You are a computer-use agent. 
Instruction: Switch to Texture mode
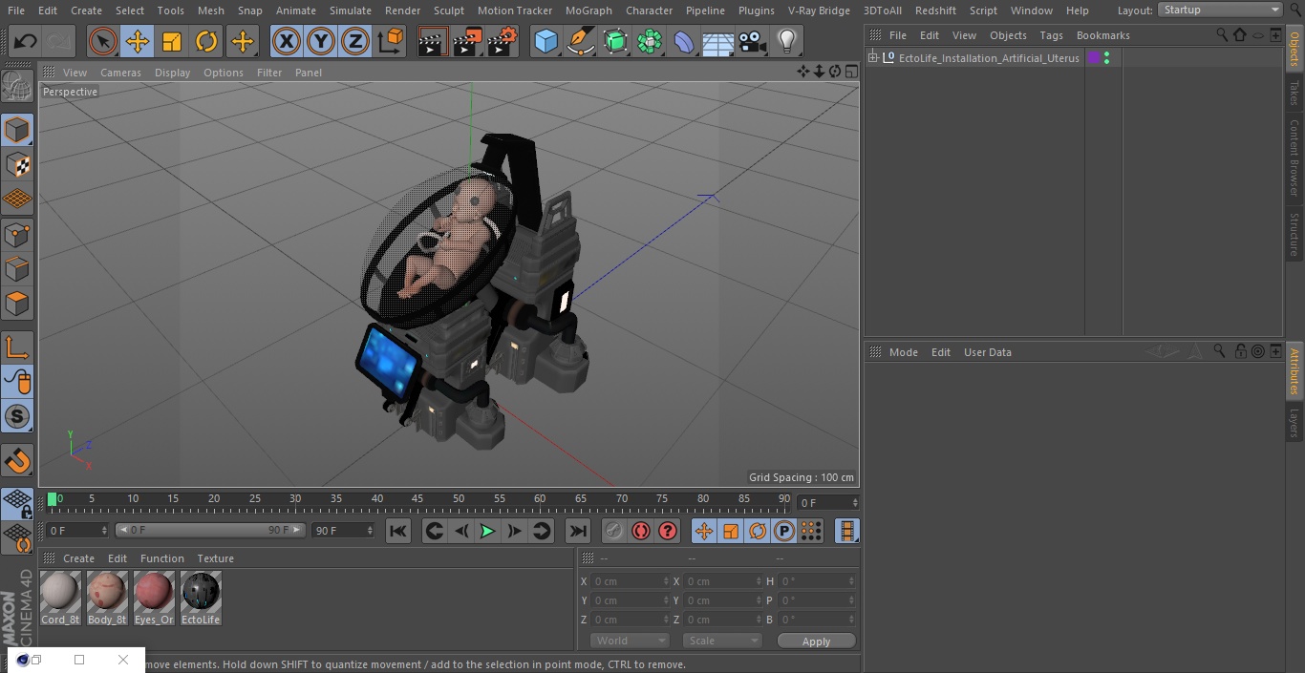(x=17, y=164)
